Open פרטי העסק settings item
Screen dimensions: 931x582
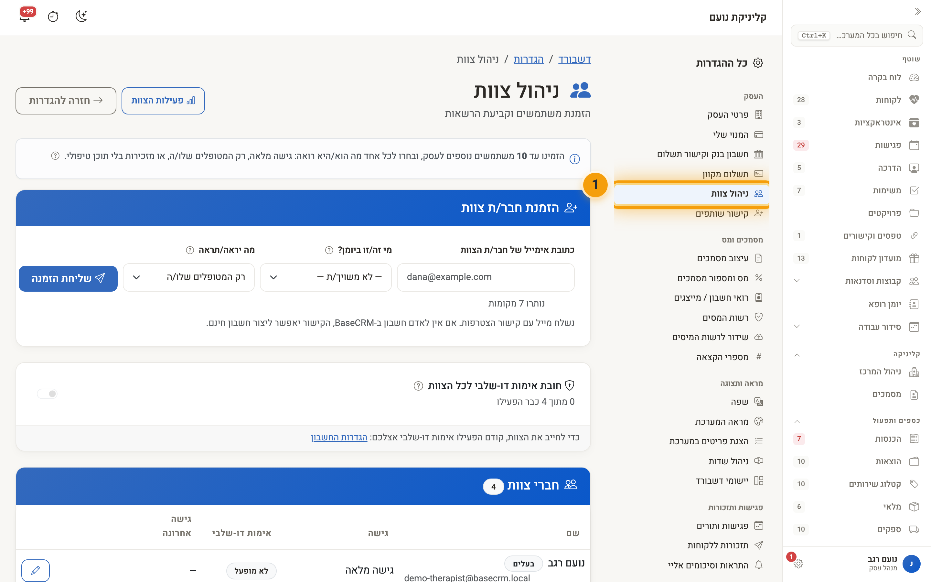[691, 115]
